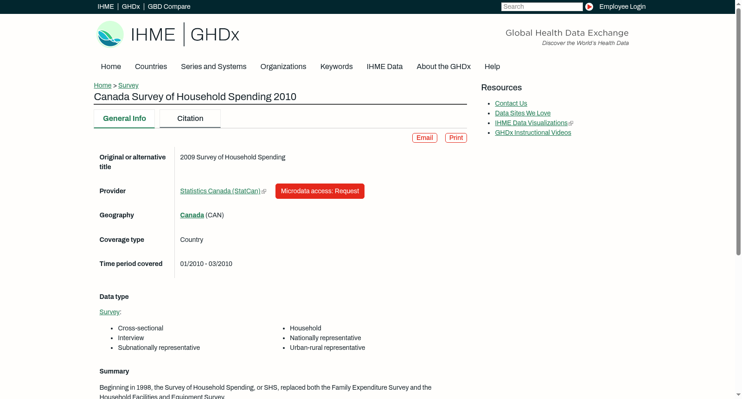
Task: Click the Email button
Action: point(425,138)
